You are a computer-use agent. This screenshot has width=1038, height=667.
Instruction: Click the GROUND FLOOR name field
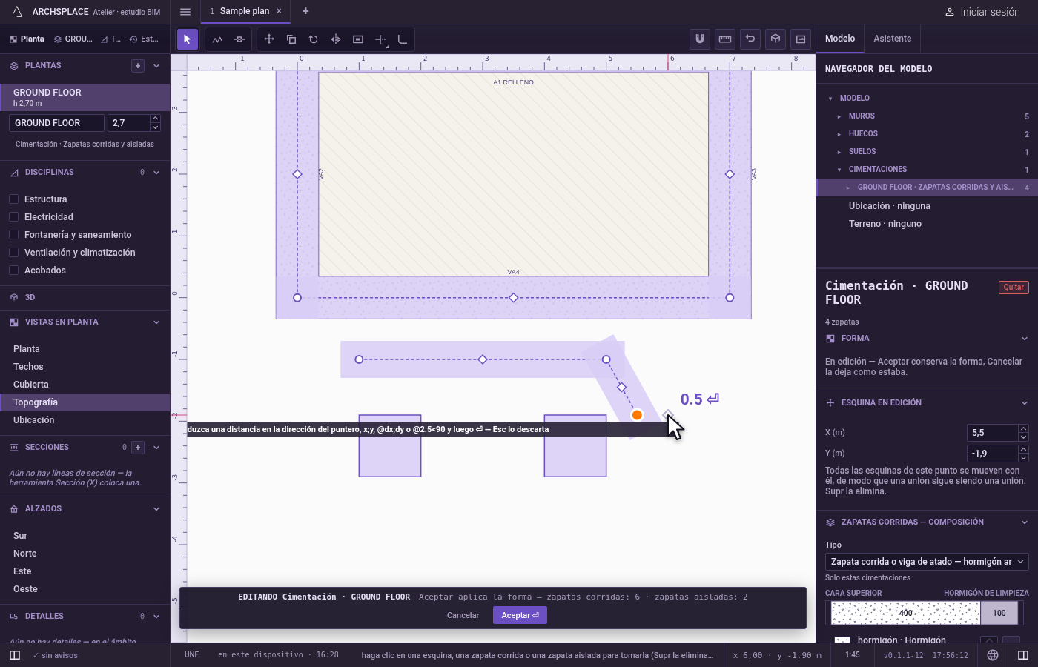click(57, 123)
